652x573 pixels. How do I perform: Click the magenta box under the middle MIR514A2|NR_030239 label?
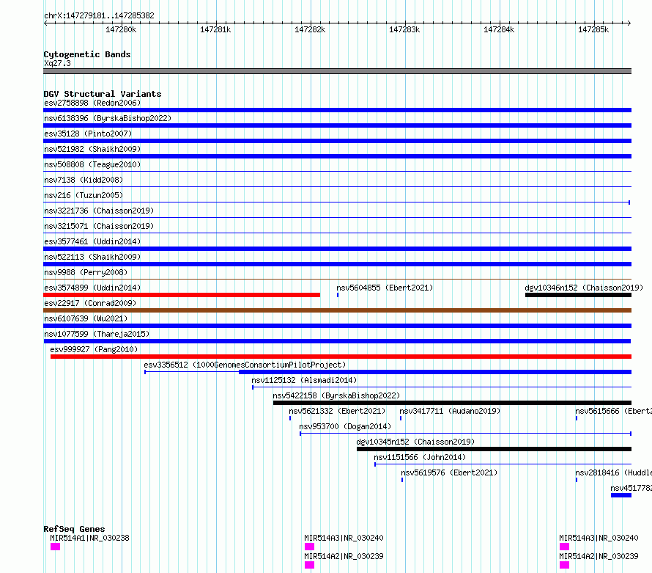click(x=309, y=565)
